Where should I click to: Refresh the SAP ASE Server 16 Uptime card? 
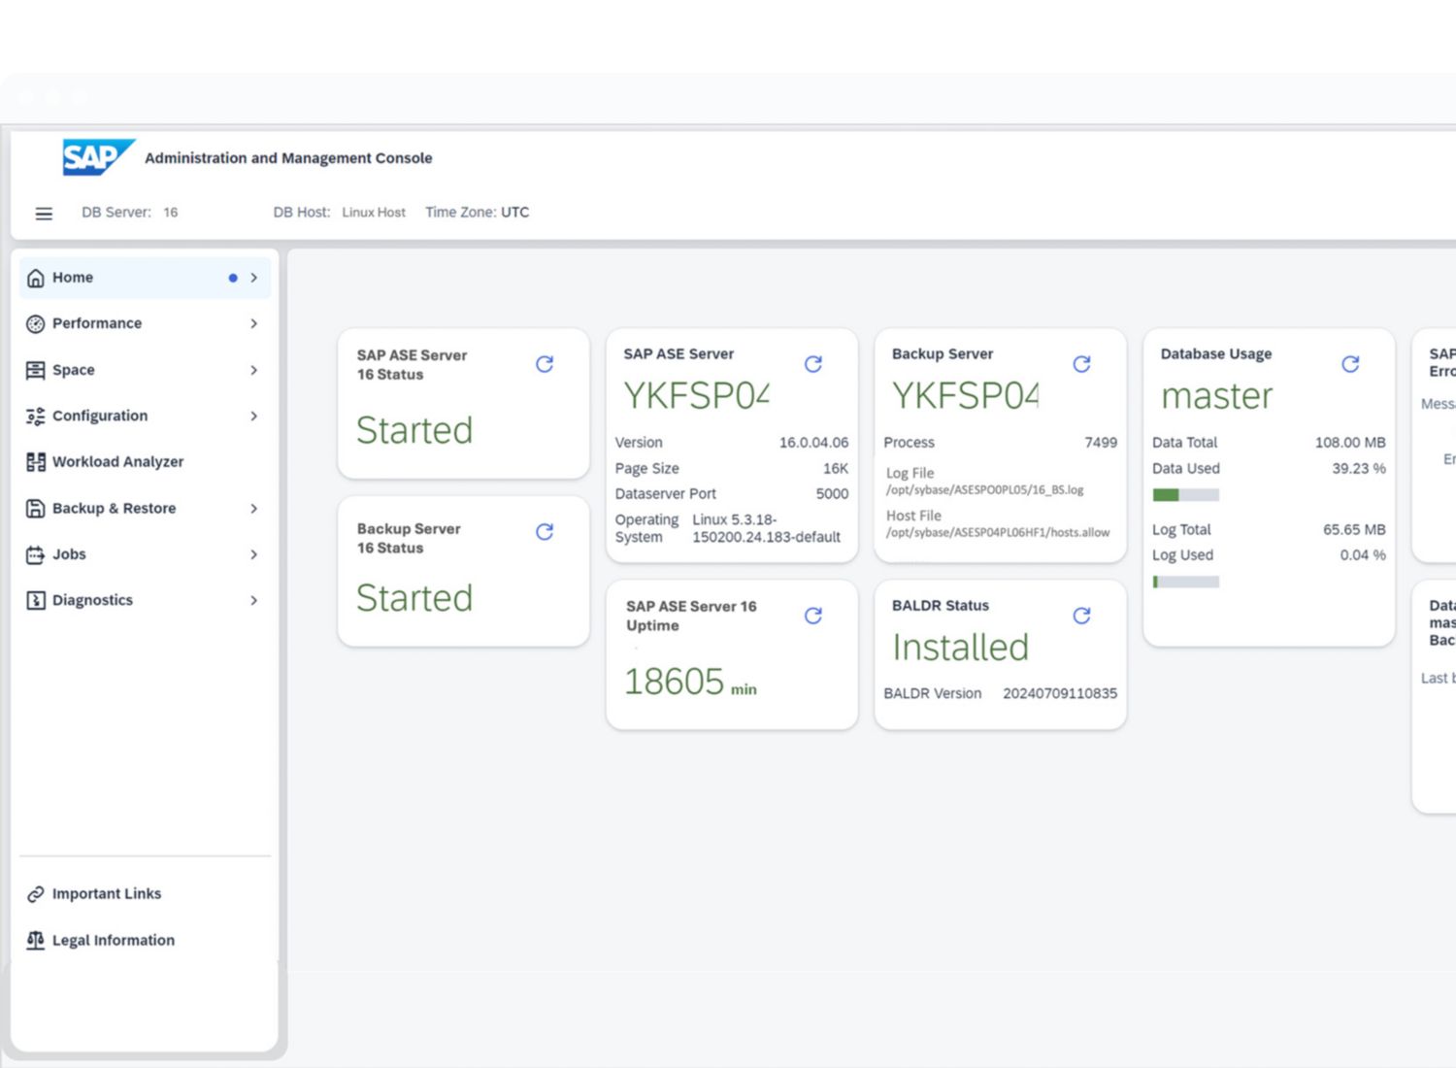coord(813,616)
